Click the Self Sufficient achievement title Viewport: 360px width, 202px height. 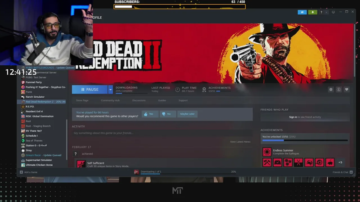[96, 163]
